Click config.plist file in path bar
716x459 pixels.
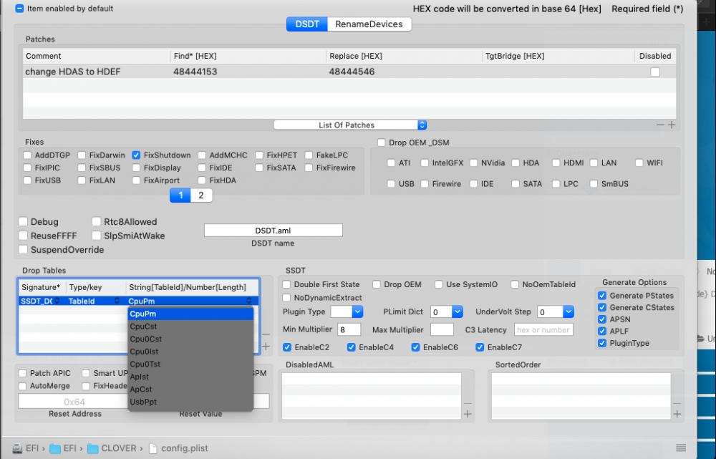179,448
